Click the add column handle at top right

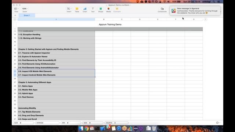[206, 19]
